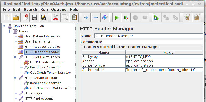Select UAS Load Test Plan in tree
The image size is (206, 102).
[x=29, y=26]
